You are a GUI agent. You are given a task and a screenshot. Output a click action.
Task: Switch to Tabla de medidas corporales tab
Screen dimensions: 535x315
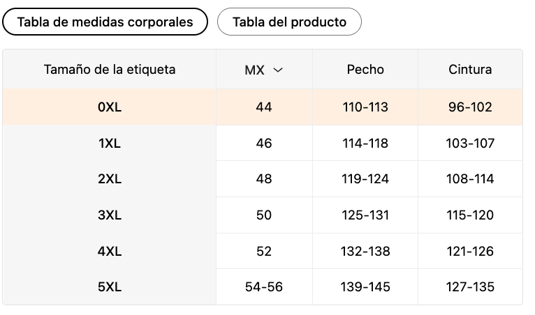105,22
